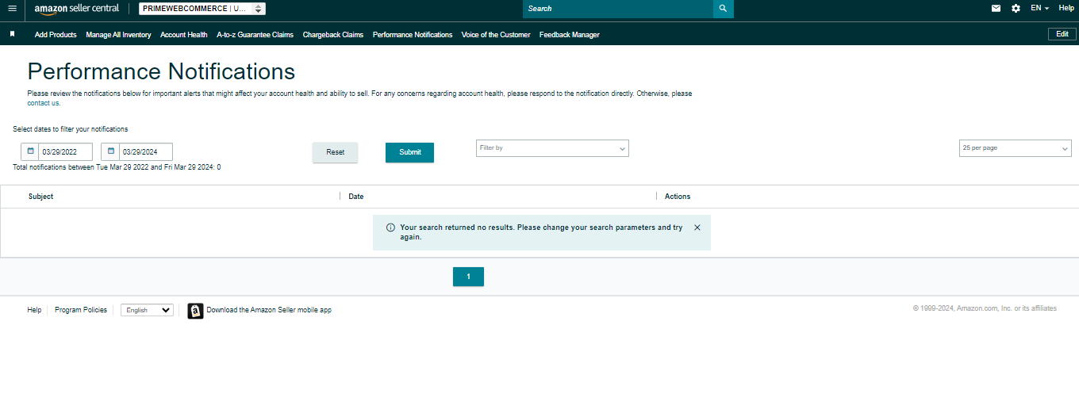Click the info icon in alert
Viewport: 1079px width, 417px height.
[390, 228]
